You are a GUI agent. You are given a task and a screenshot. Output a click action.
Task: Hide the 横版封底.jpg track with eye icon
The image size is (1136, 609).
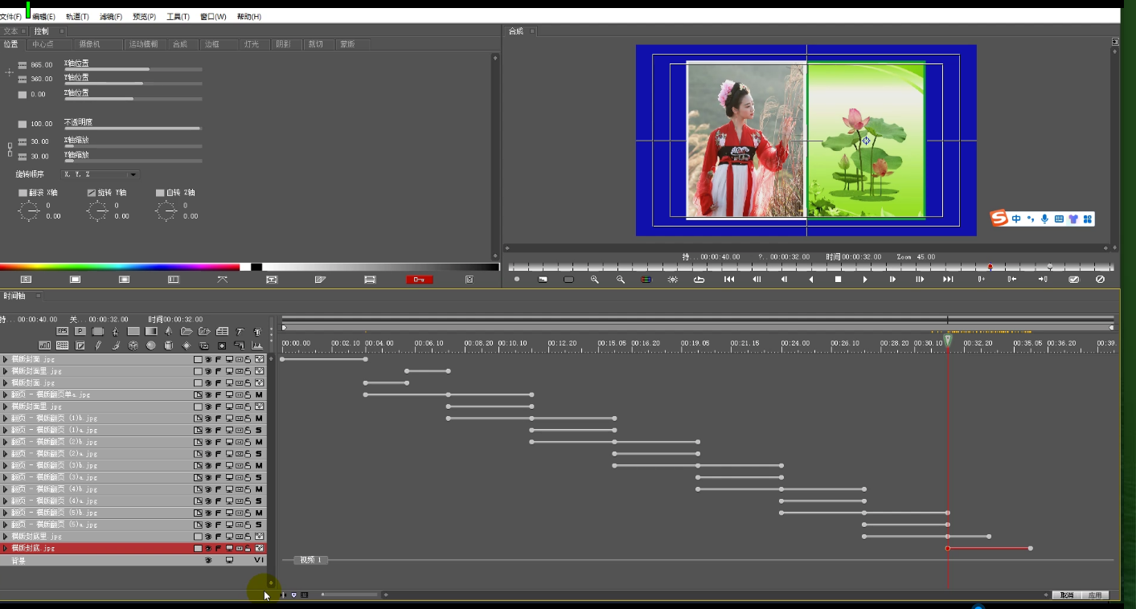(x=208, y=548)
